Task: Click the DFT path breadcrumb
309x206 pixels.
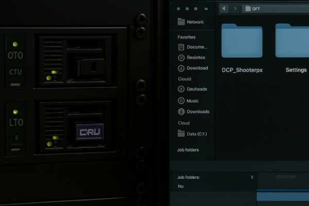Action: tap(256, 9)
